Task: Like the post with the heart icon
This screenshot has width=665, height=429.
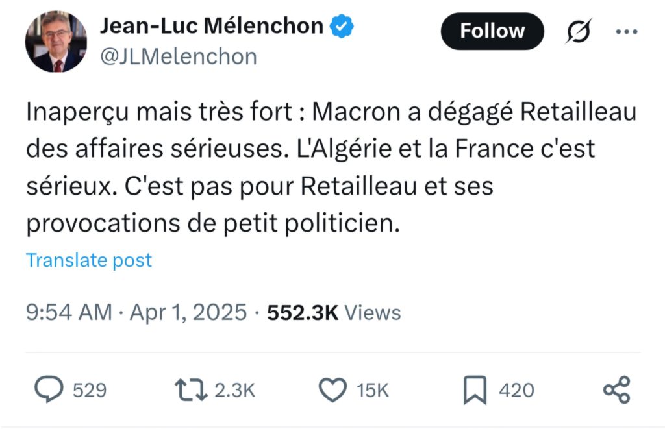Action: (x=334, y=389)
